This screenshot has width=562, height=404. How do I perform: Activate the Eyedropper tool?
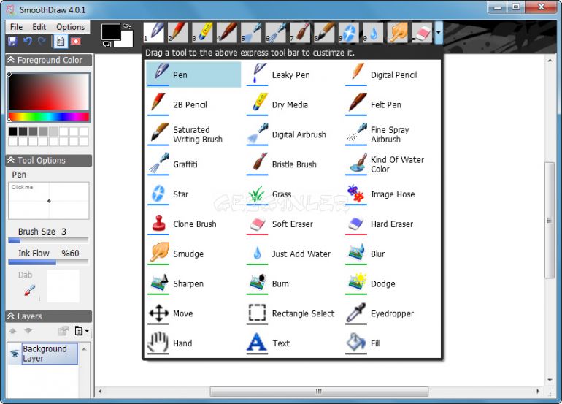pos(391,313)
